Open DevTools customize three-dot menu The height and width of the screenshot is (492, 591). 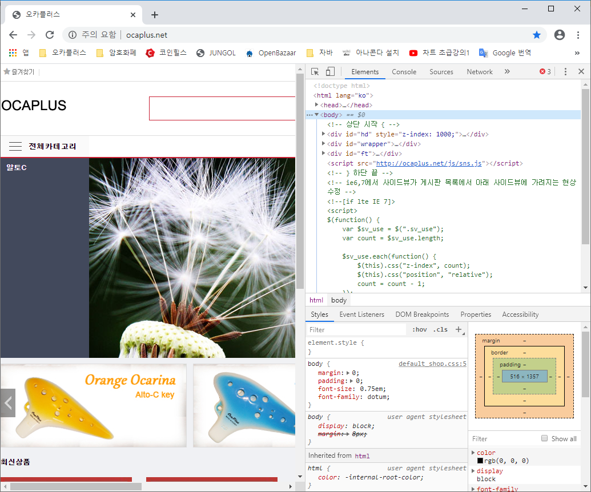(565, 71)
